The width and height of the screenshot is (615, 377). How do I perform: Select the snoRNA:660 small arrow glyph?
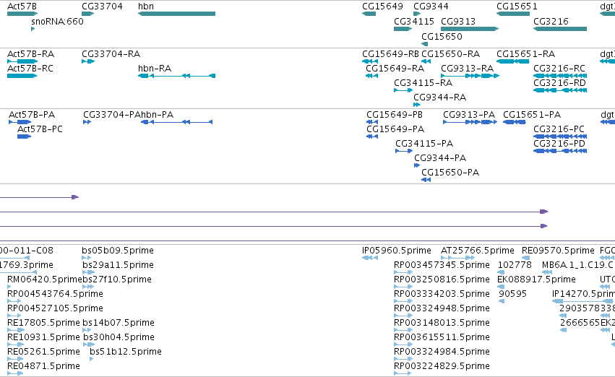pyautogui.click(x=33, y=29)
